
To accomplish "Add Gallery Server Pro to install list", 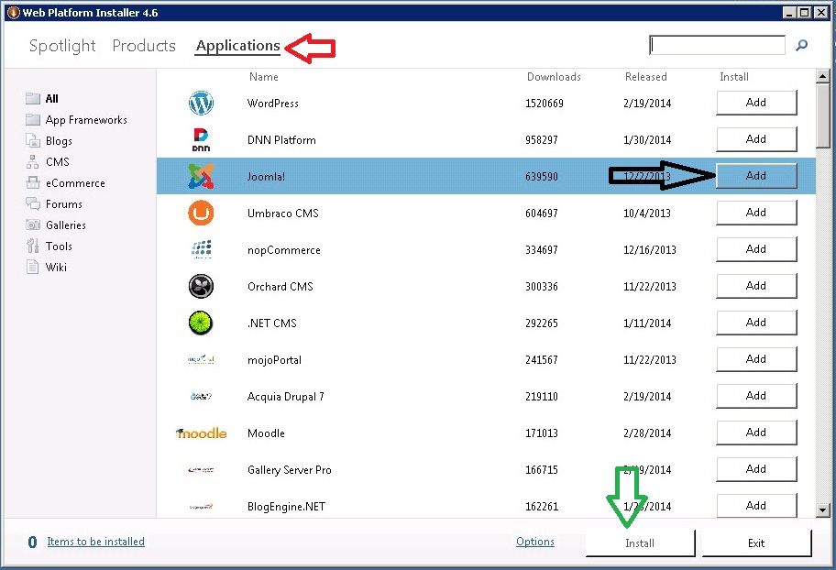I will 756,469.
